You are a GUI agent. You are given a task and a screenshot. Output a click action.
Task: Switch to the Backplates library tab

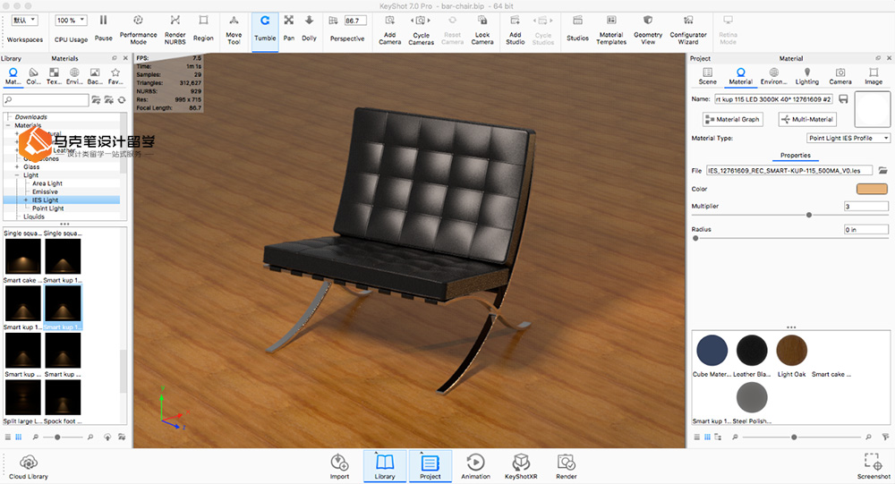95,75
